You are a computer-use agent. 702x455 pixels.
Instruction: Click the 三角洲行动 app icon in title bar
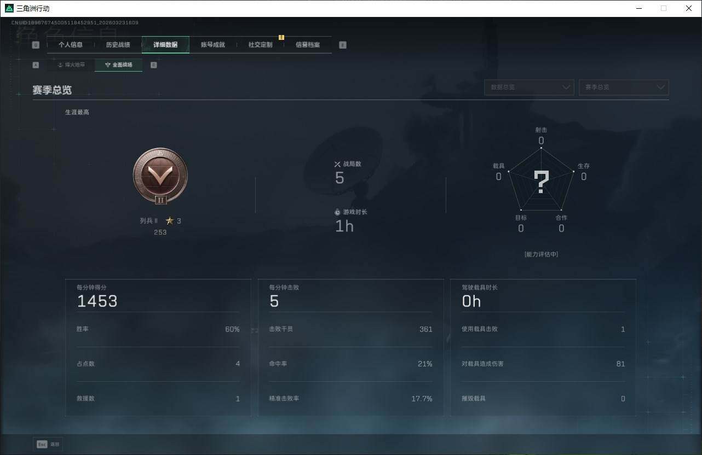(x=9, y=8)
